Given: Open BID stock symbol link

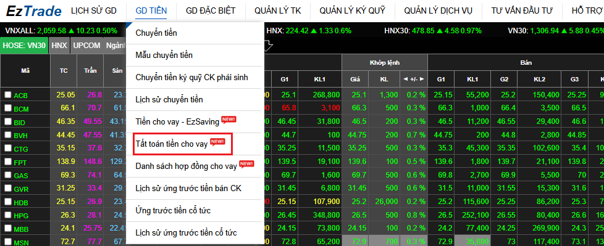Looking at the screenshot, I should click(x=19, y=122).
